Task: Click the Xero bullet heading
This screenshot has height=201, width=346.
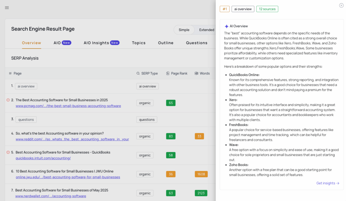Action: click(233, 100)
